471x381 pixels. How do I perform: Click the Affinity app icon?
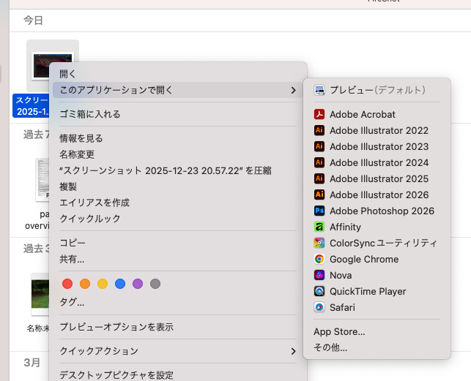tap(319, 227)
